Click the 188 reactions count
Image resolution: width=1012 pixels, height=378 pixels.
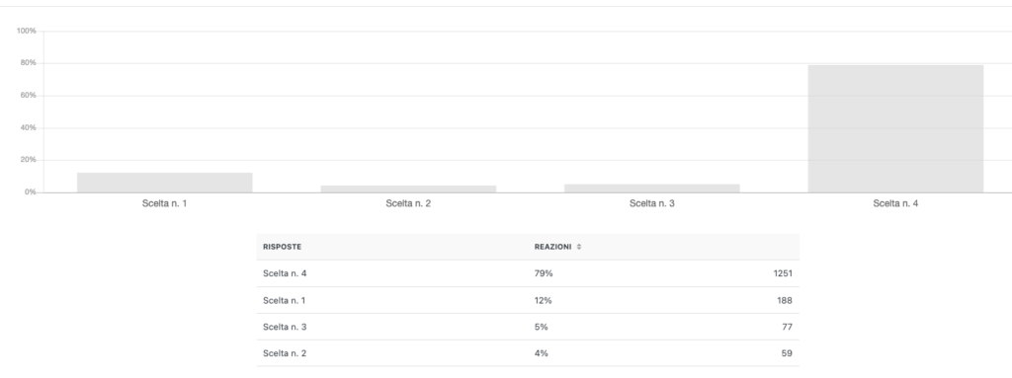pyautogui.click(x=785, y=301)
